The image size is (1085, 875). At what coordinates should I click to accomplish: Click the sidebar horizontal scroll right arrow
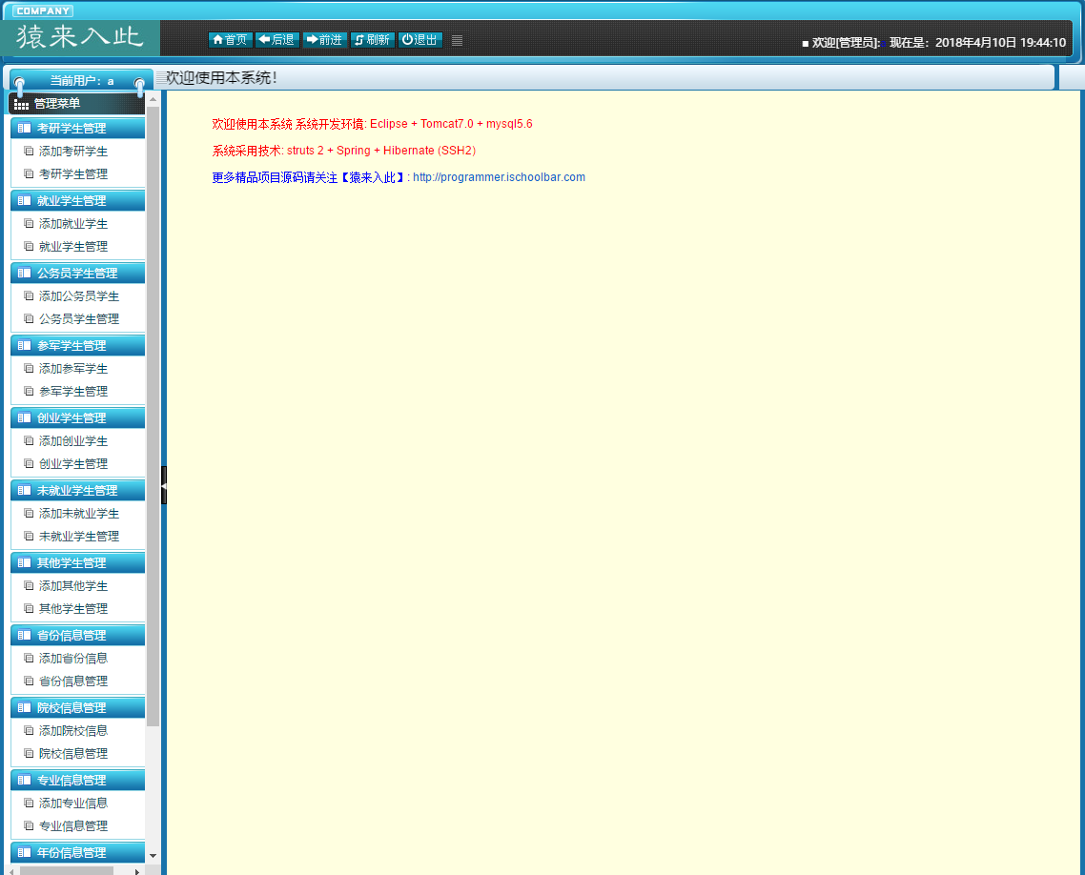(137, 871)
